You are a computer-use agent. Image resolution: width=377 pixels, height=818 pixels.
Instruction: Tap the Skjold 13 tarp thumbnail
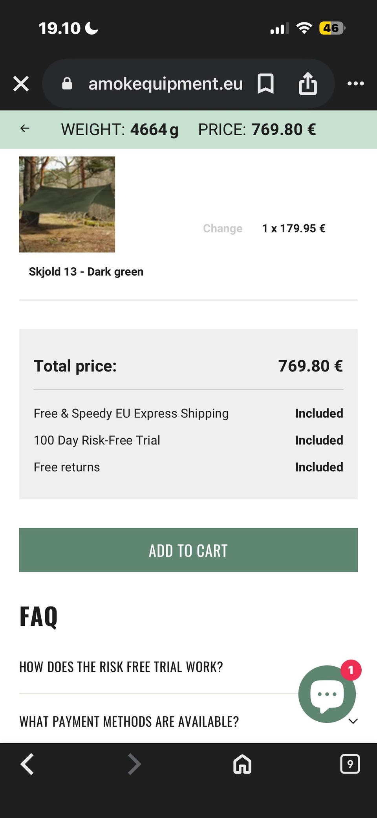(67, 204)
